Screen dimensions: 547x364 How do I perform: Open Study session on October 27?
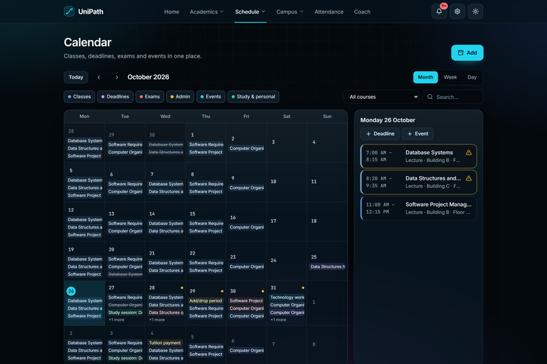point(126,312)
